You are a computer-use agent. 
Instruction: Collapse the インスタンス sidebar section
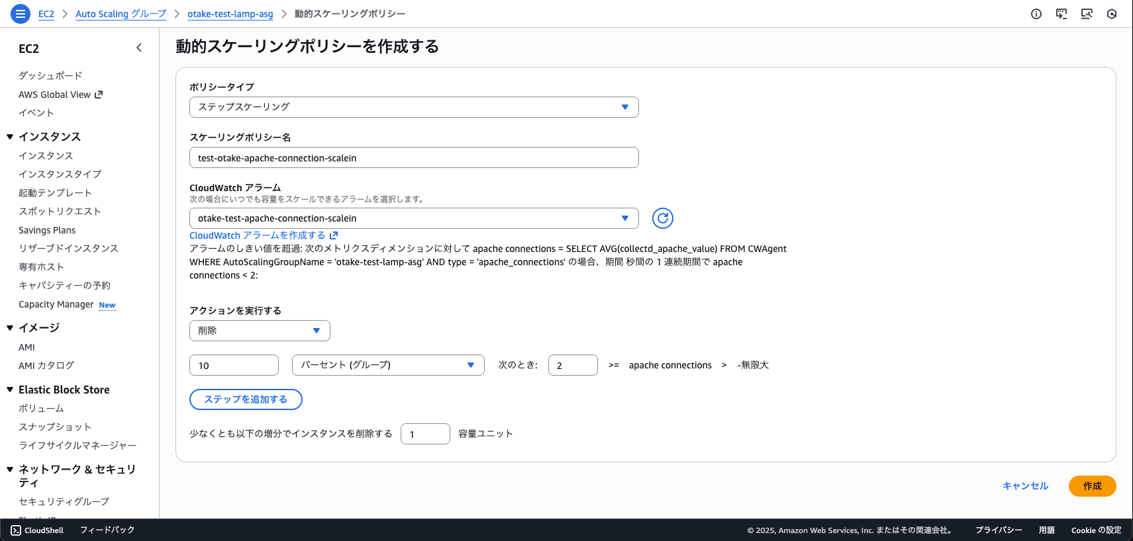[10, 137]
